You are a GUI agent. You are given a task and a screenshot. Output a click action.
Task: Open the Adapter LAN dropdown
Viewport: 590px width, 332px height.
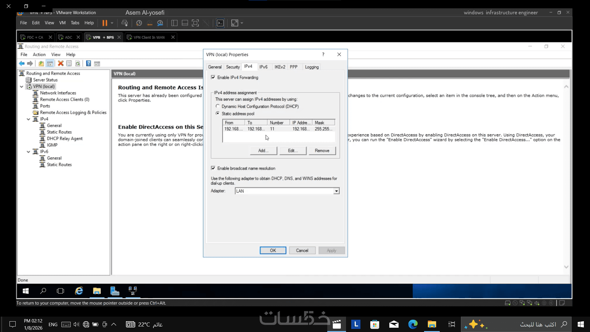336,191
